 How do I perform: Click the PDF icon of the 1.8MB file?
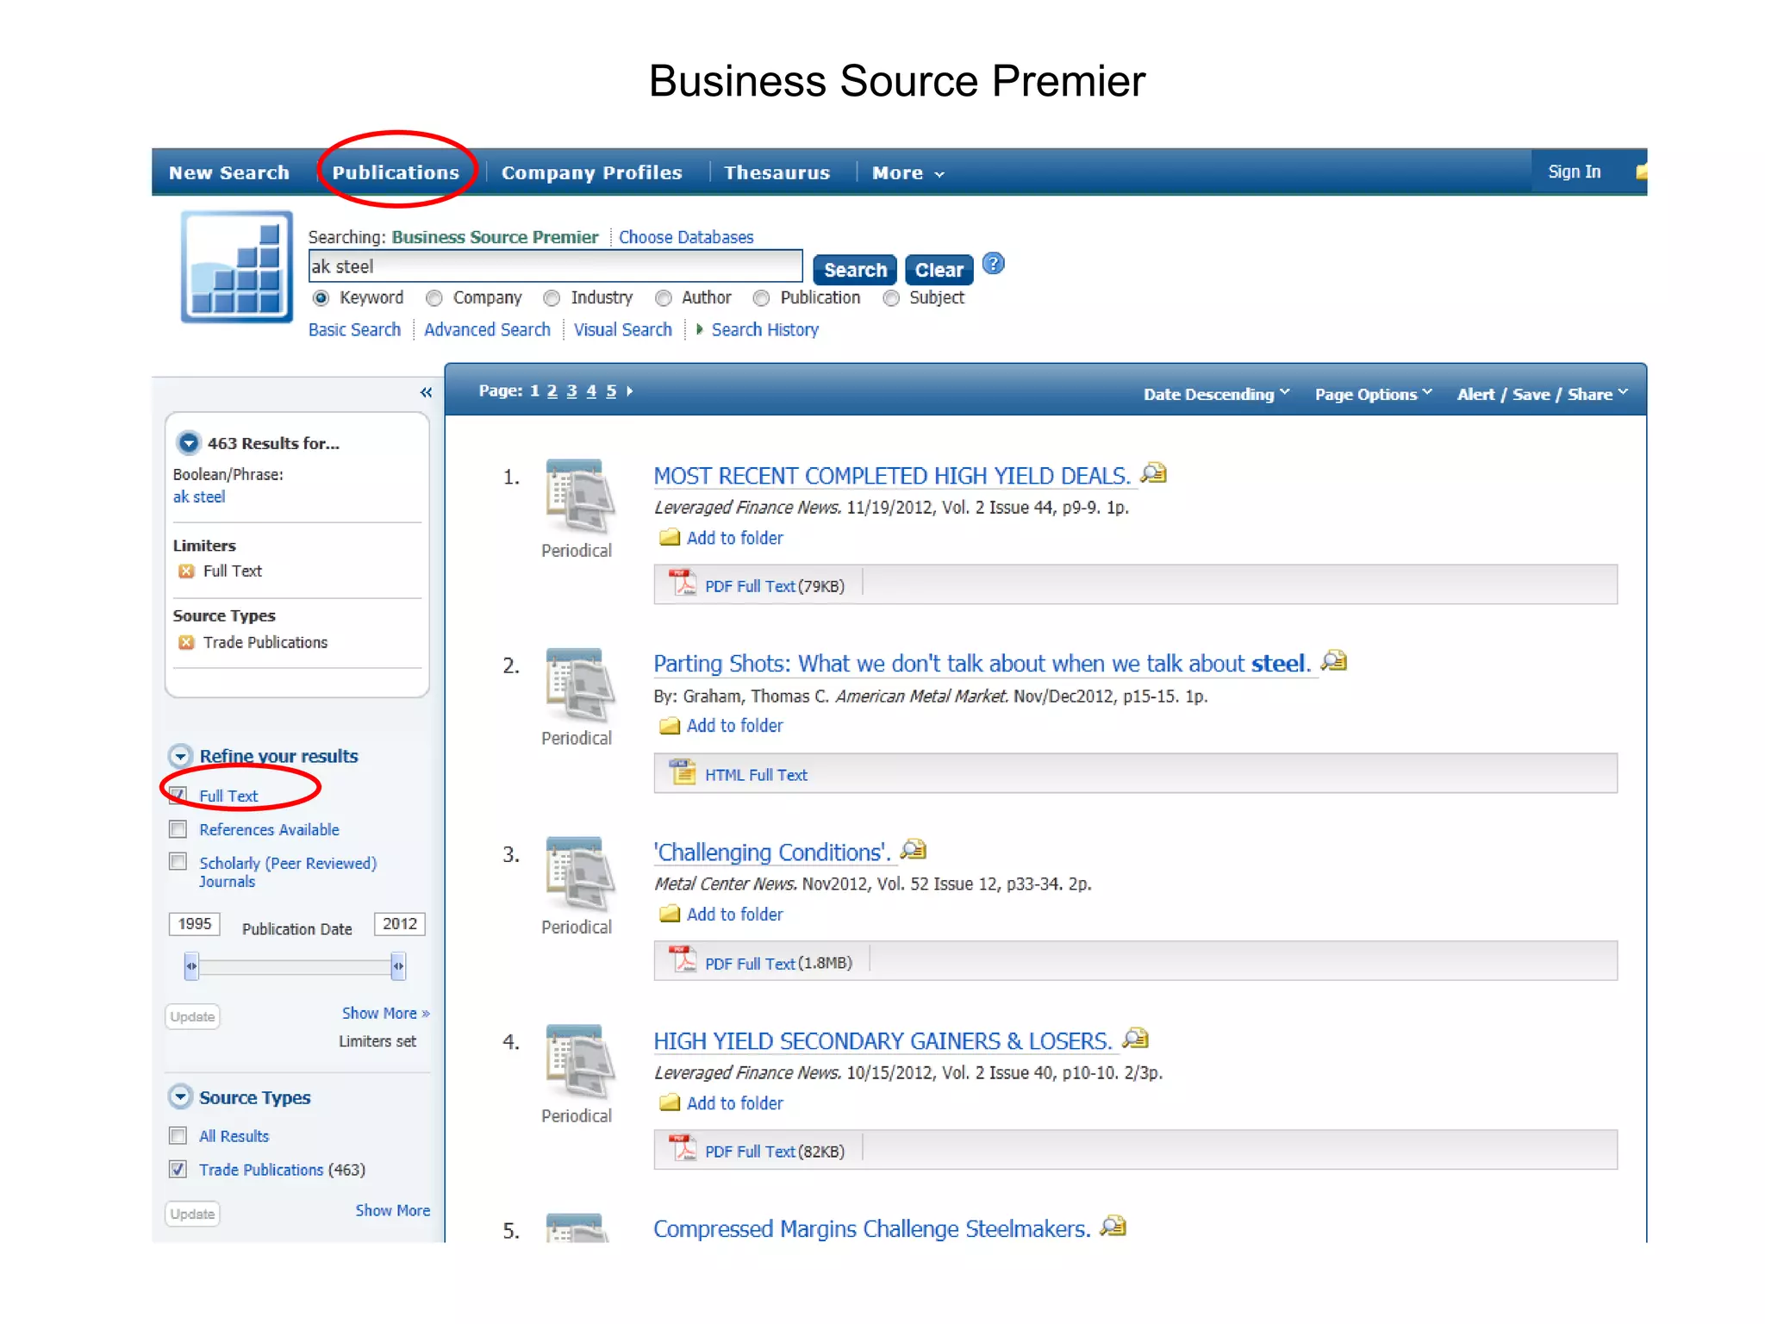(683, 959)
